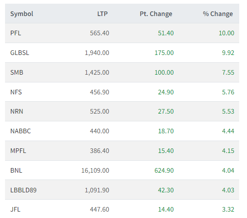247x218 pixels.
Task: Open the NFS stock symbol
Action: [x=16, y=92]
